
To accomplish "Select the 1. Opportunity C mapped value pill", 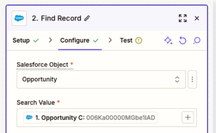I will (x=91, y=118).
